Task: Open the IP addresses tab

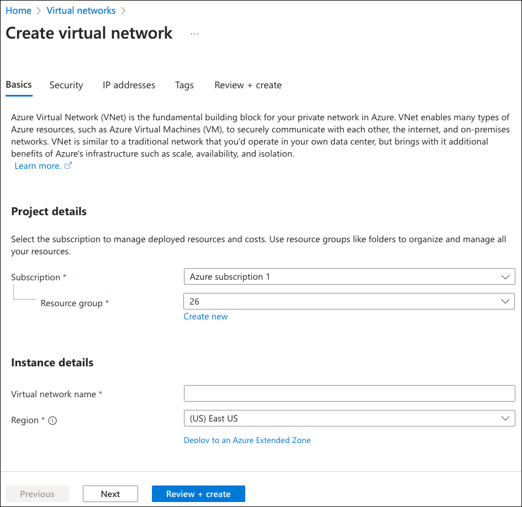Action: [129, 85]
